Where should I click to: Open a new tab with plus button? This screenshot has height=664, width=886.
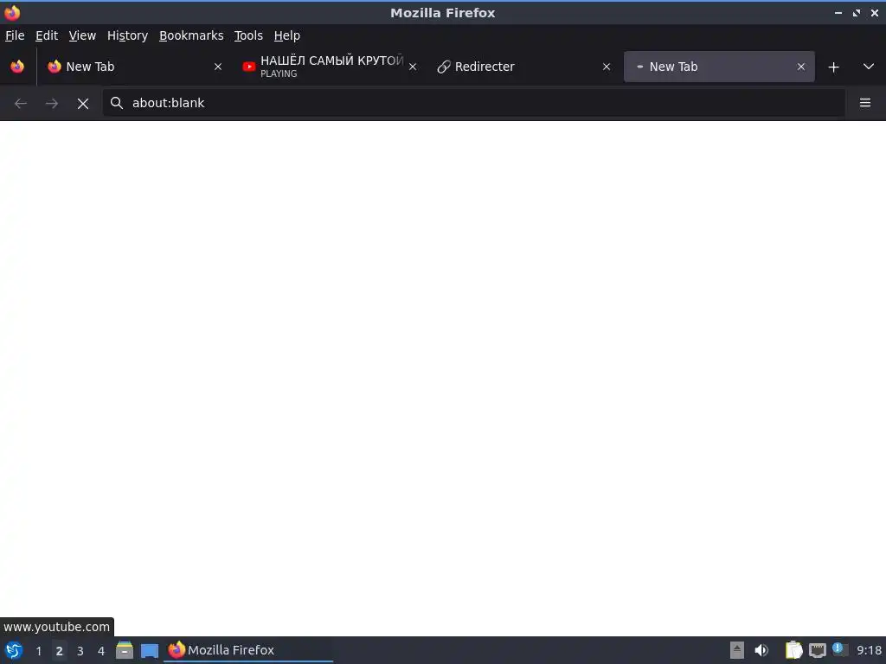point(833,67)
